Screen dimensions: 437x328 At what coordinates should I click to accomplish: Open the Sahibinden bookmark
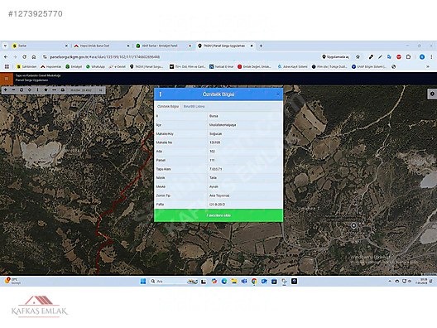click(x=26, y=66)
